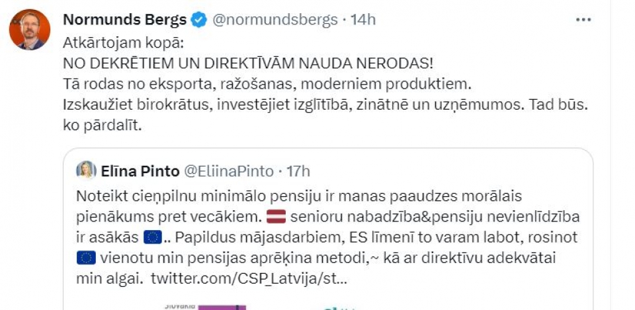Open the three-dot more options menu
This screenshot has height=310, width=635.
pos(583,19)
